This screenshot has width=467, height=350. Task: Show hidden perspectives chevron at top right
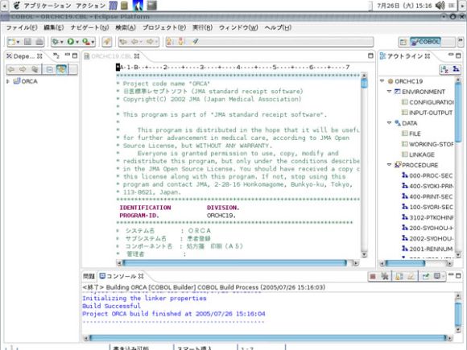coord(461,40)
